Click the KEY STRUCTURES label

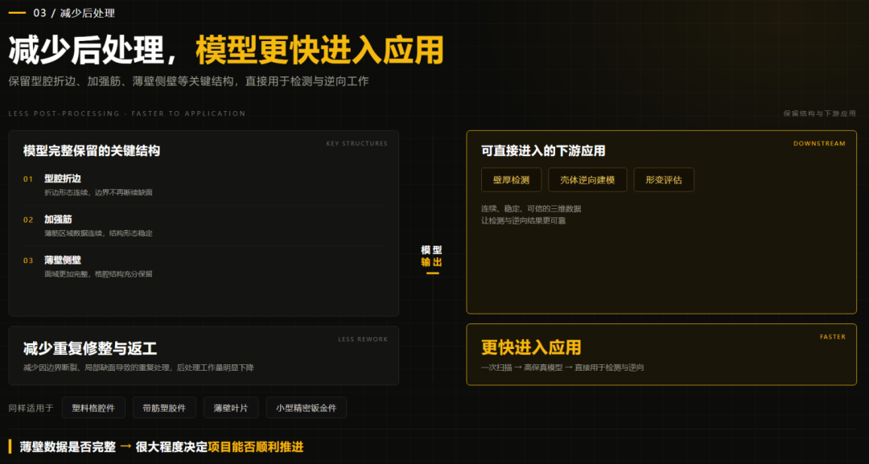point(357,143)
